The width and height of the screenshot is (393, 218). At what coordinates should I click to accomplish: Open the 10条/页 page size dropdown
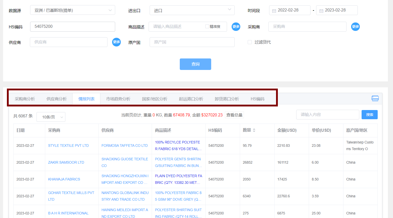tap(51, 117)
